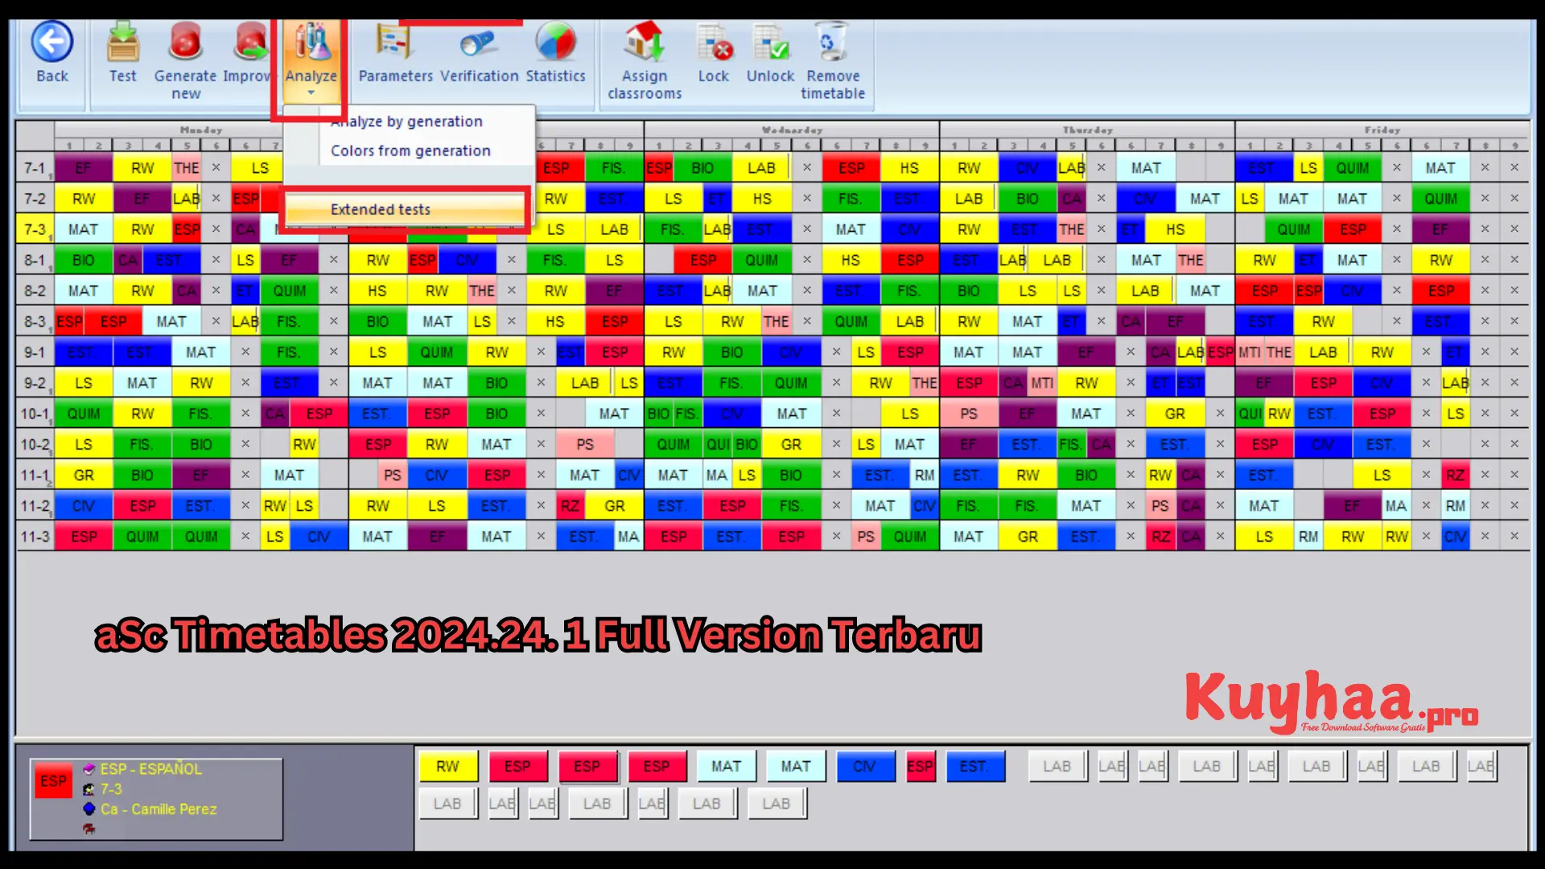Screen dimensions: 1545x869
Task: Click the Wednesday day header
Action: pos(792,130)
